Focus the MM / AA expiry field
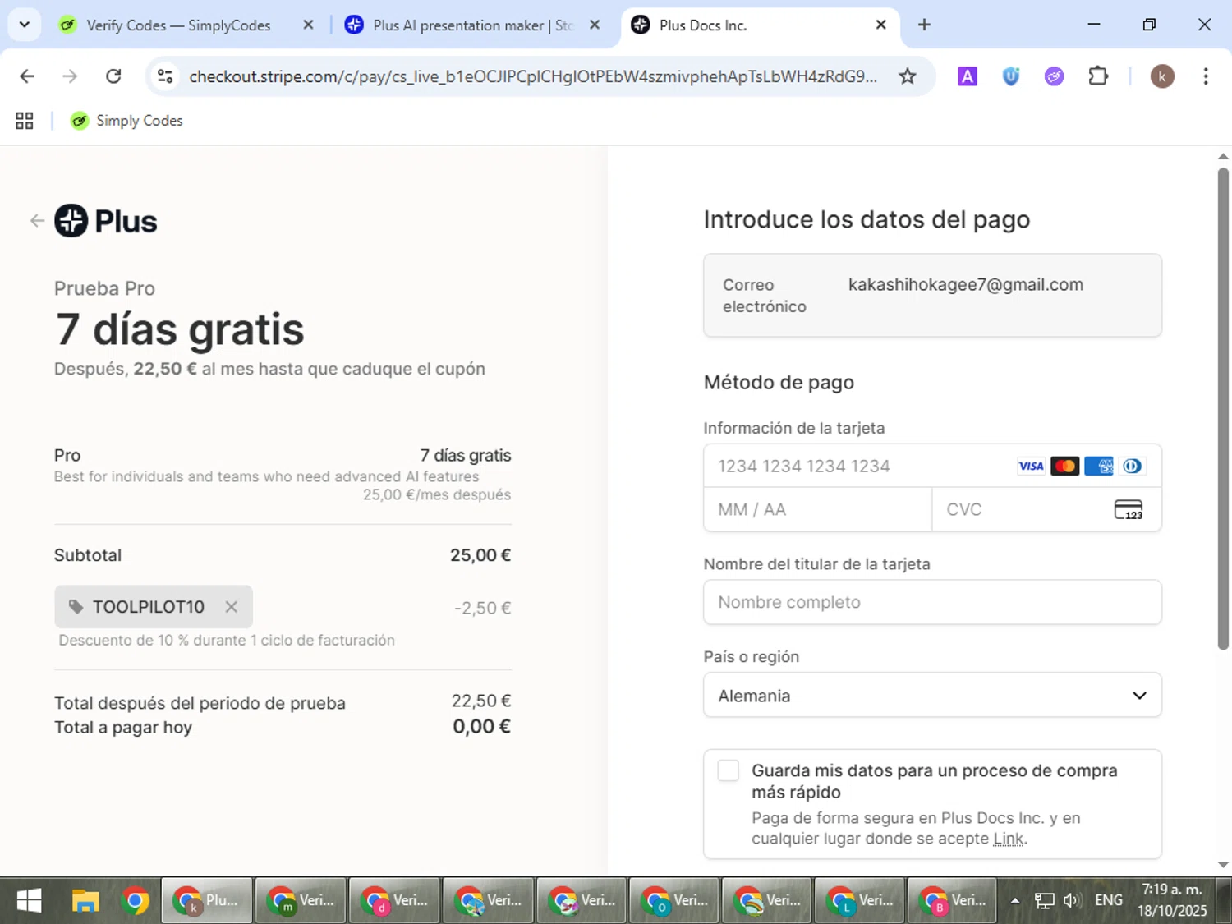The height and width of the screenshot is (924, 1232). pos(818,509)
